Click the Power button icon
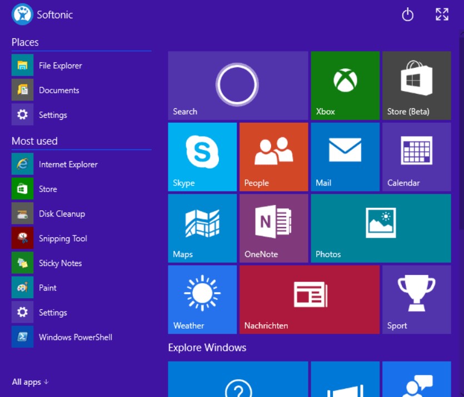This screenshot has width=464, height=397. tap(408, 15)
